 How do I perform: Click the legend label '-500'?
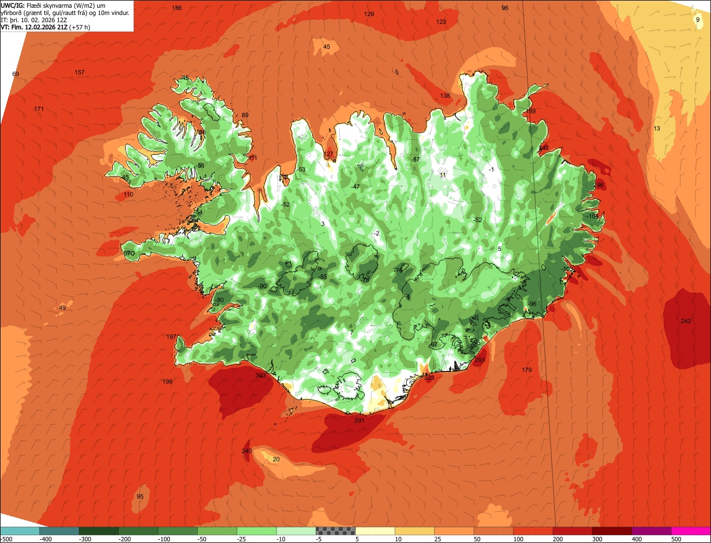[6, 539]
